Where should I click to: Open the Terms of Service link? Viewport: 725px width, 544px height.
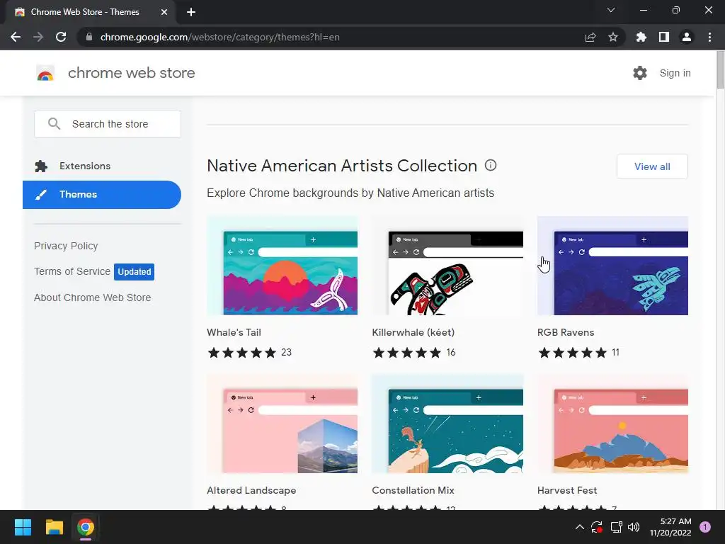point(72,271)
